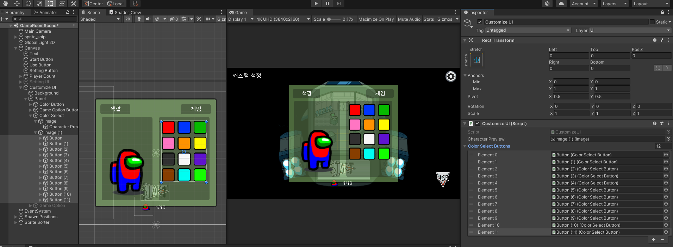Image resolution: width=673 pixels, height=247 pixels.
Task: Open the Tag Untagged dropdown
Action: click(x=528, y=30)
